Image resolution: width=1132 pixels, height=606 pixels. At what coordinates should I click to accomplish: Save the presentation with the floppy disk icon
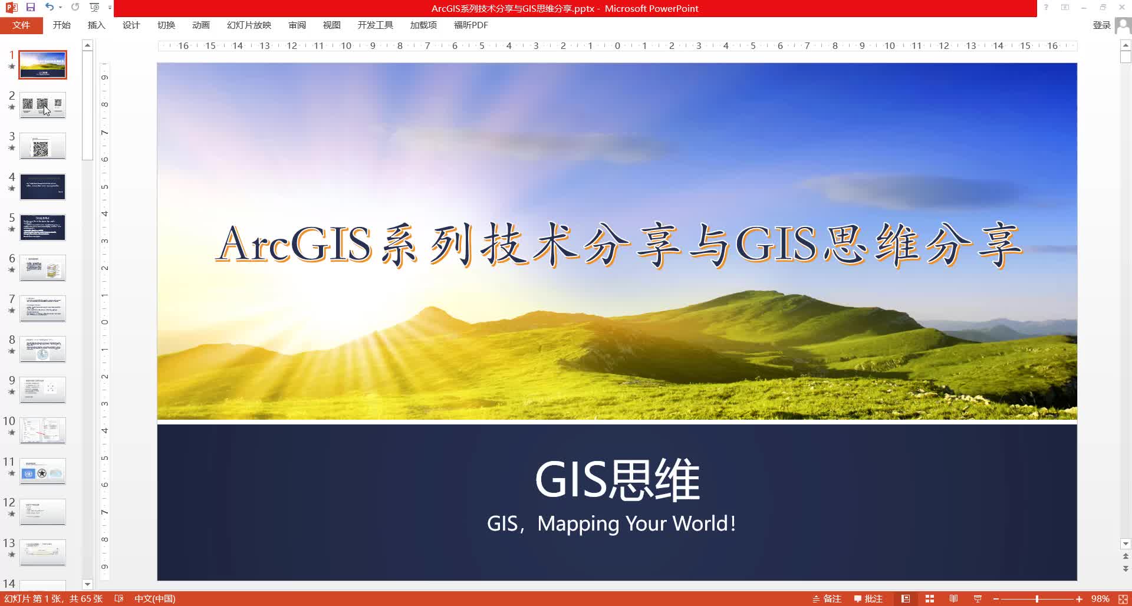point(31,8)
